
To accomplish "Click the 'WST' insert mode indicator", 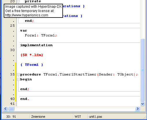I will pos(81,117).
